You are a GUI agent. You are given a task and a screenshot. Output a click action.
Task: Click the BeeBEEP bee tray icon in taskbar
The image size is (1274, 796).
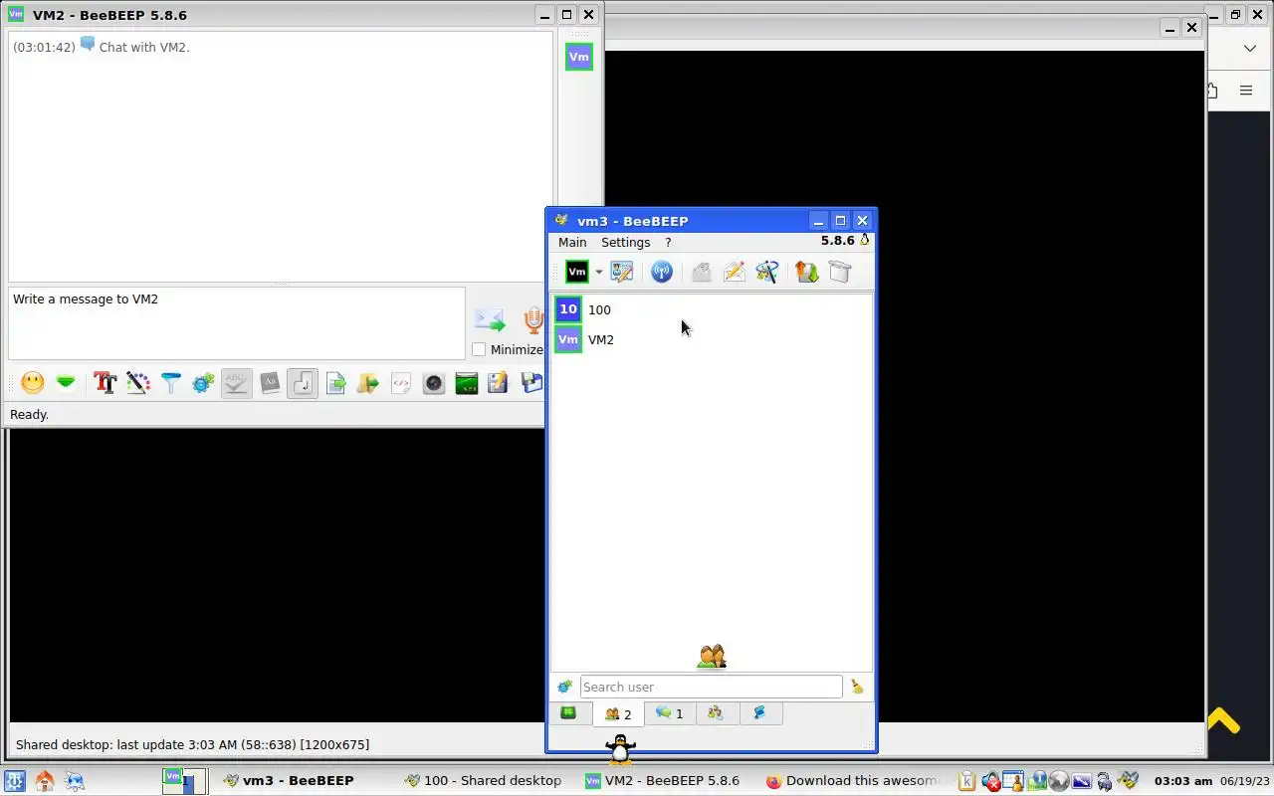point(1128,781)
